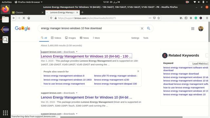Open the More search filters dropdown
210x118 pixels.
tap(96, 38)
